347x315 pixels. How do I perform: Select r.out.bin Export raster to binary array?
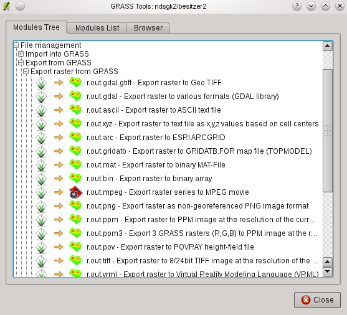(x=149, y=179)
